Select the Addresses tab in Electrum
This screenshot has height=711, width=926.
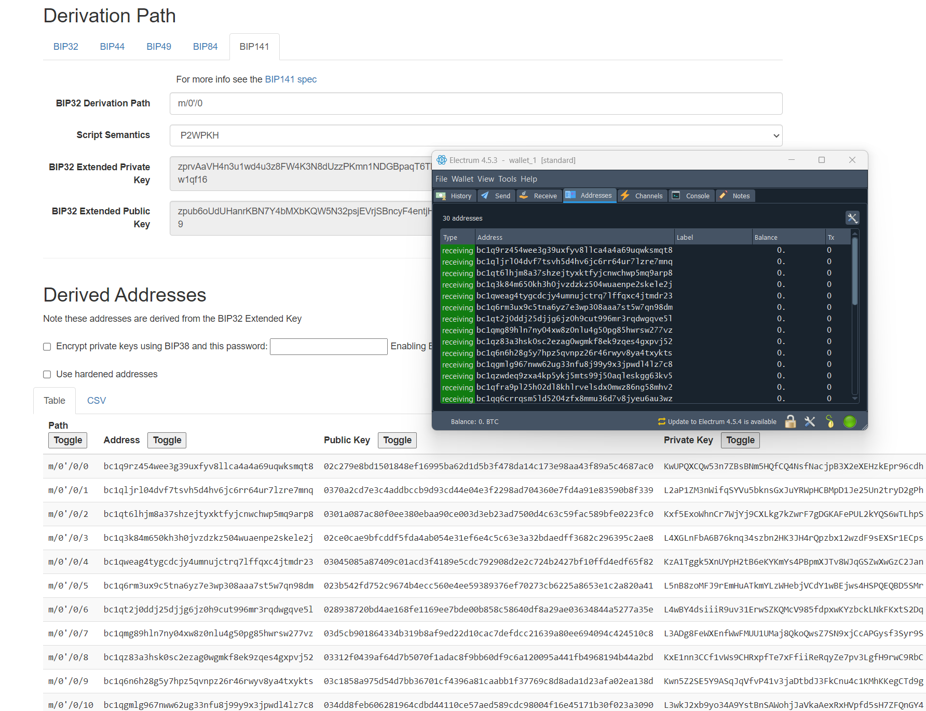click(x=590, y=195)
